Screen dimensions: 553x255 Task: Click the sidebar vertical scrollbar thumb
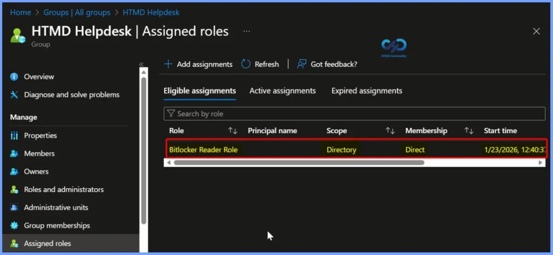[144, 151]
